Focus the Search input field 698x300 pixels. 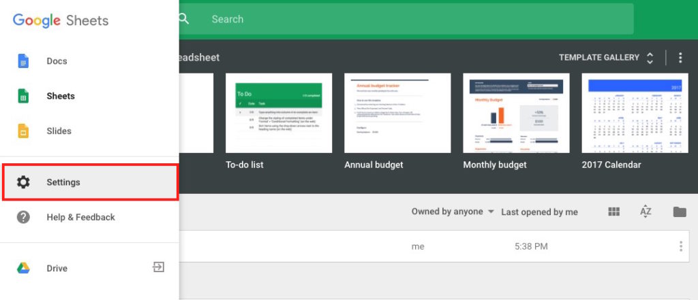[406, 19]
